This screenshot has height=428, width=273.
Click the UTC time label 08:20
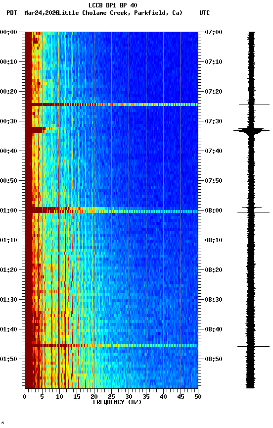(x=214, y=270)
